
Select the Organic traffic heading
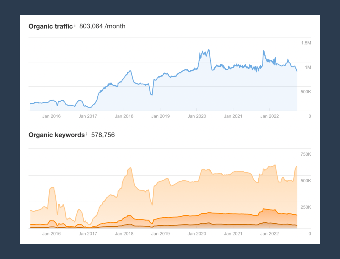[x=50, y=26]
